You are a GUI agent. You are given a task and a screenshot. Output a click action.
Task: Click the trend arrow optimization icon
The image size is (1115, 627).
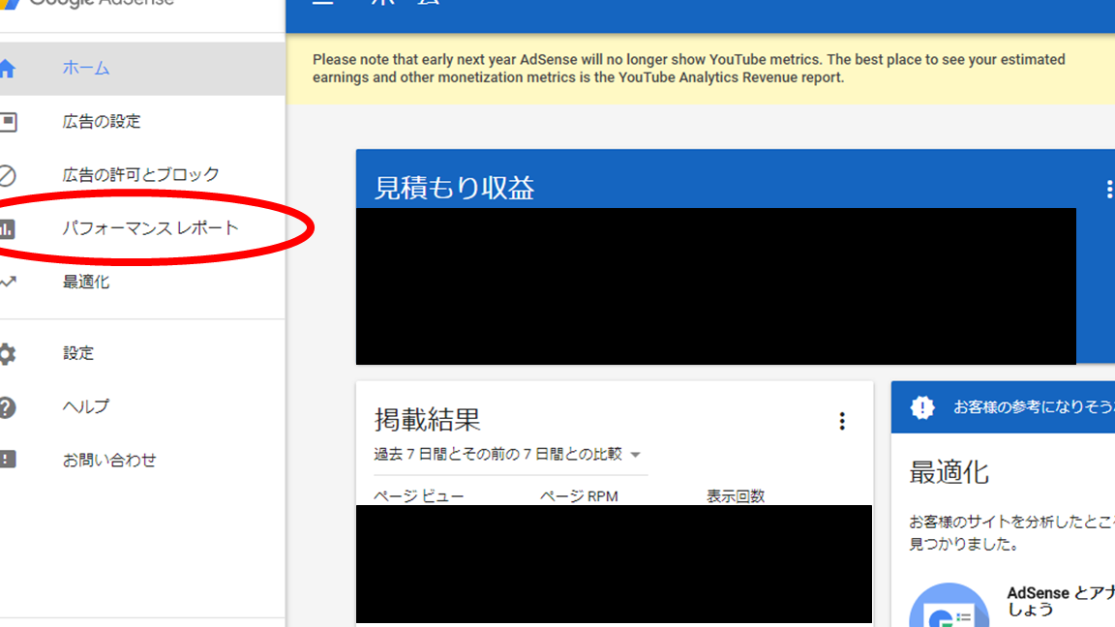point(8,283)
